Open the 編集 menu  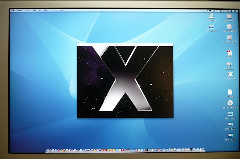[35, 11]
